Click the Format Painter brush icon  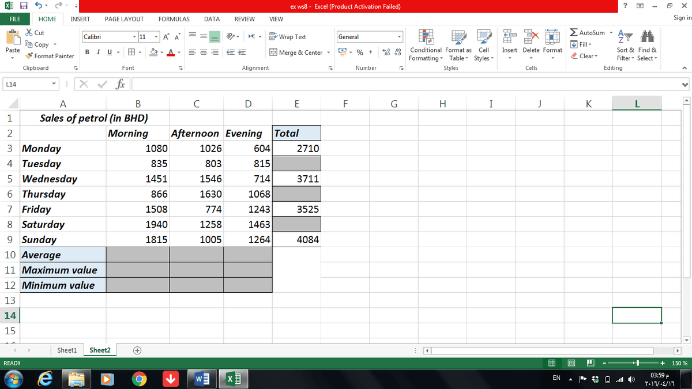29,56
